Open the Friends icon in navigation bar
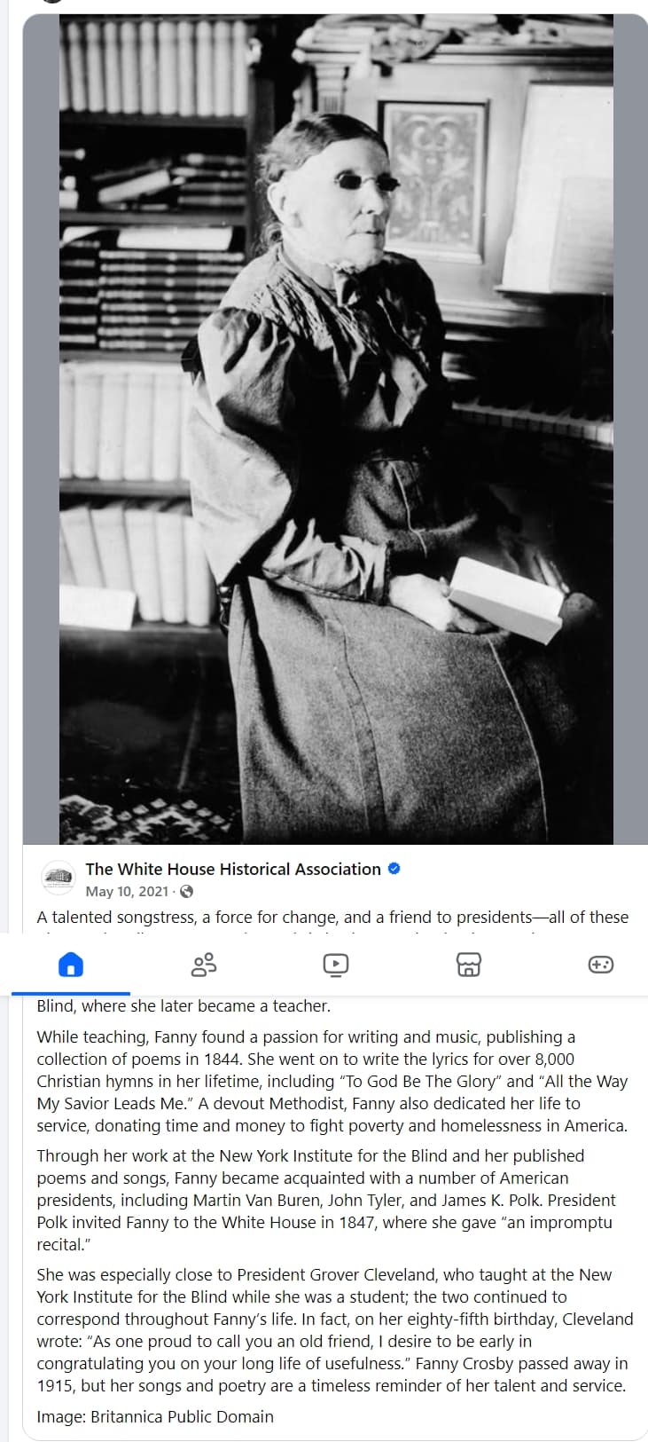Viewport: 648px width, 1442px height. pos(203,964)
